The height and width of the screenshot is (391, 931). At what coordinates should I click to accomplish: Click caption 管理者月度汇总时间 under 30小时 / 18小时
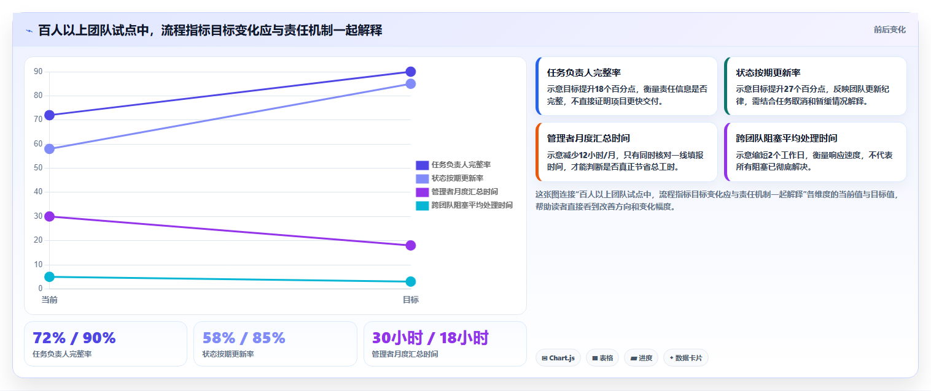point(405,354)
